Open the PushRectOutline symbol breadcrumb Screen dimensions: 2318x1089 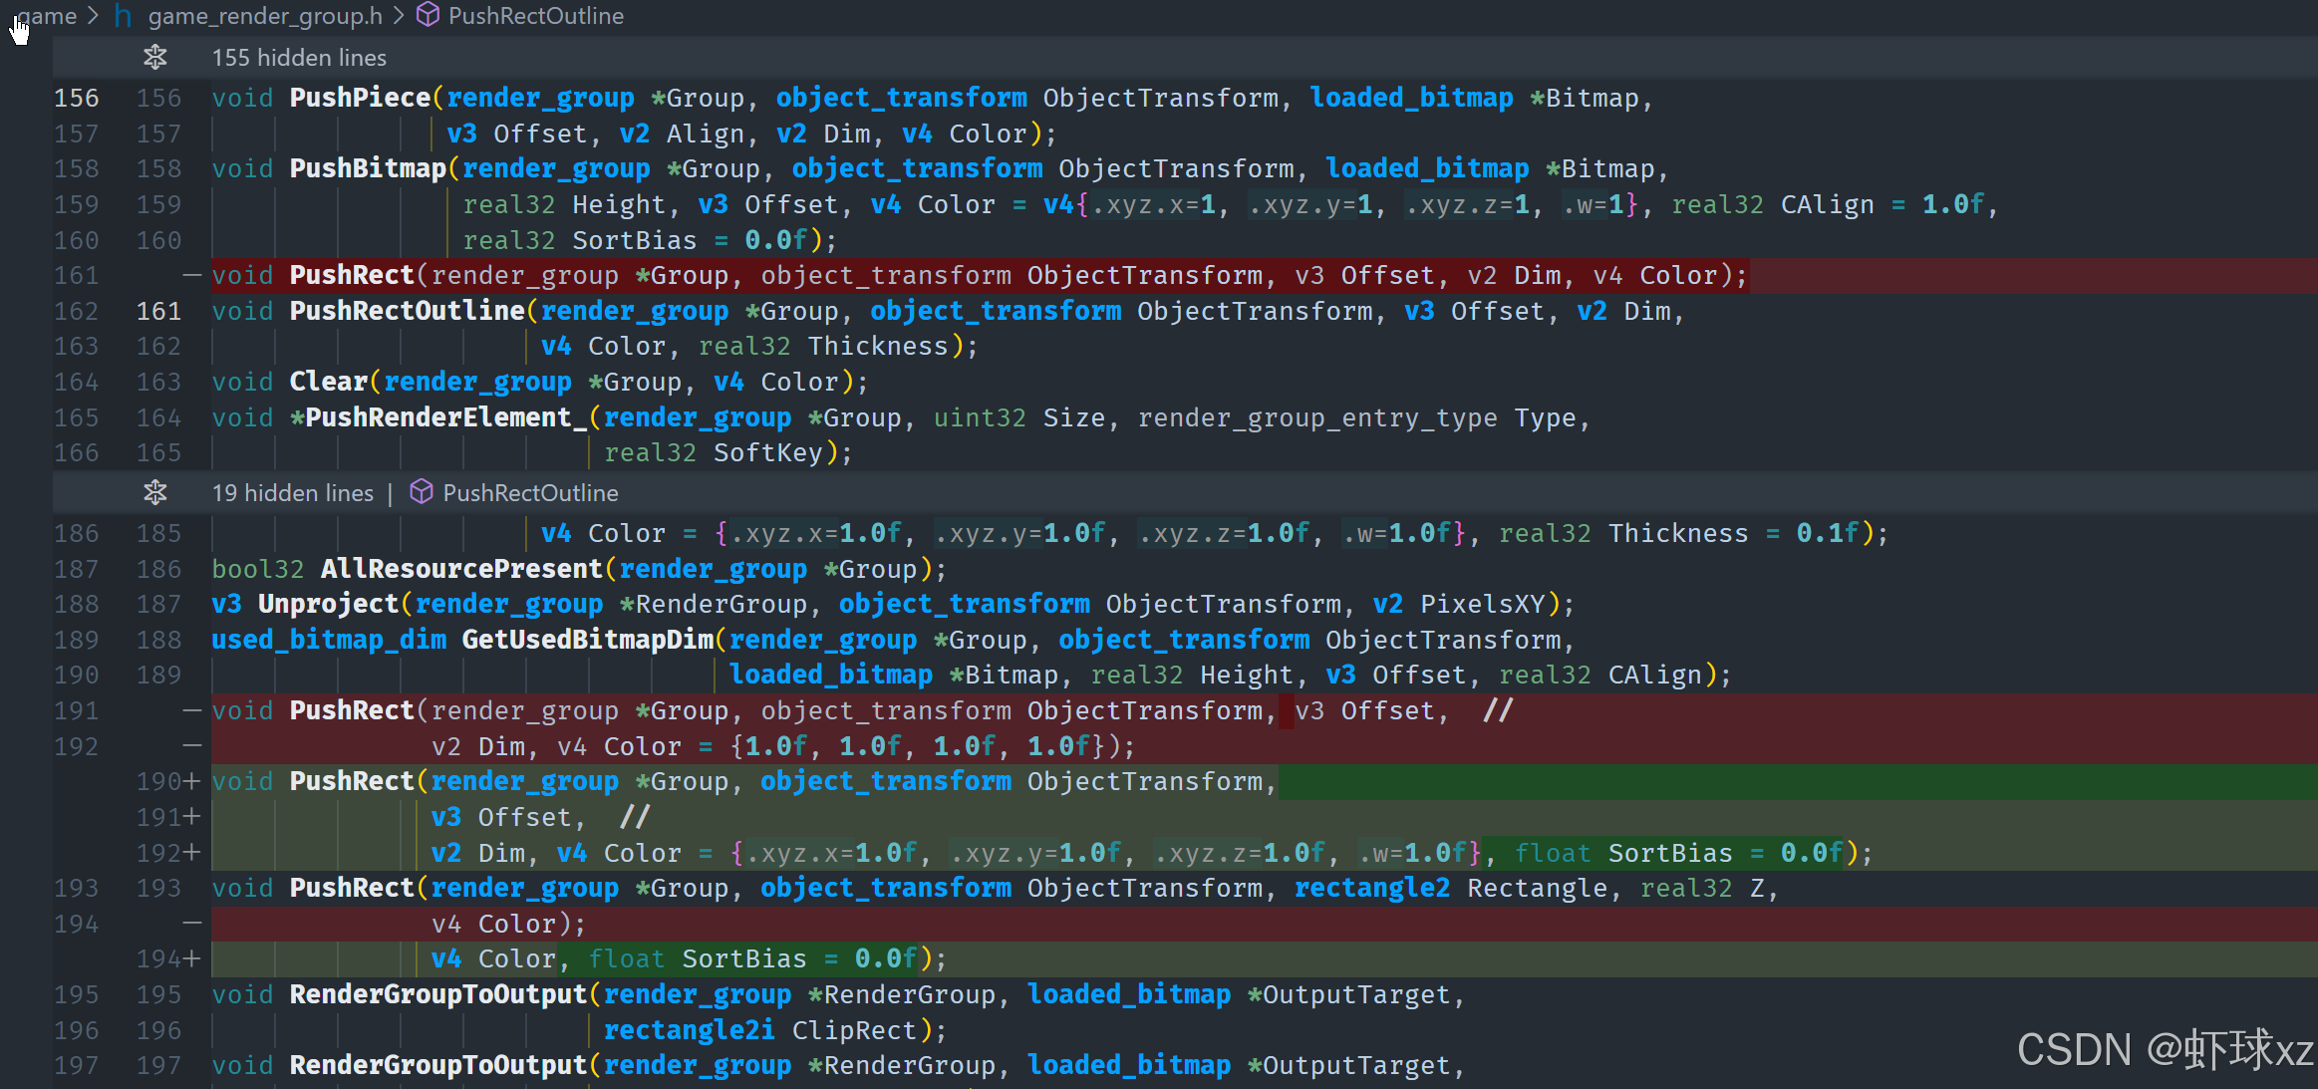pos(536,16)
